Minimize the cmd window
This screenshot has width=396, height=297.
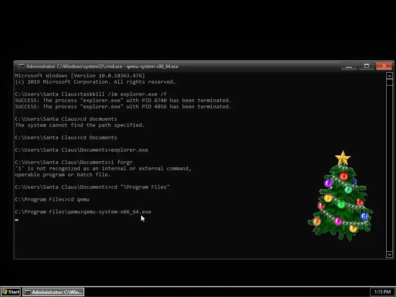(349, 66)
